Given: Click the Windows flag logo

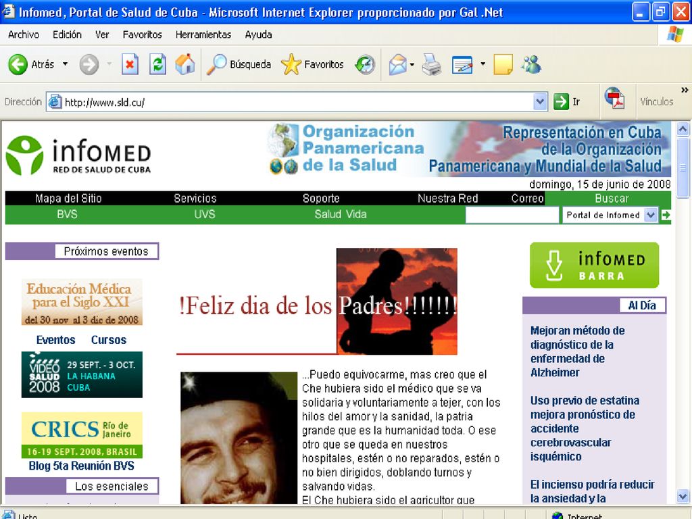Looking at the screenshot, I should pyautogui.click(x=675, y=34).
